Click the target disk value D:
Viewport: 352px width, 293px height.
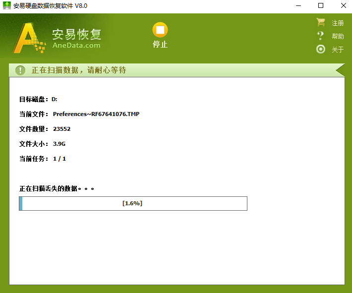pos(55,99)
